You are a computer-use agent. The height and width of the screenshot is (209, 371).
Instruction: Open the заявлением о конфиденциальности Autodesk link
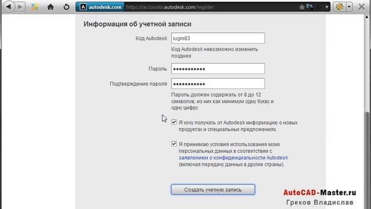(233, 157)
